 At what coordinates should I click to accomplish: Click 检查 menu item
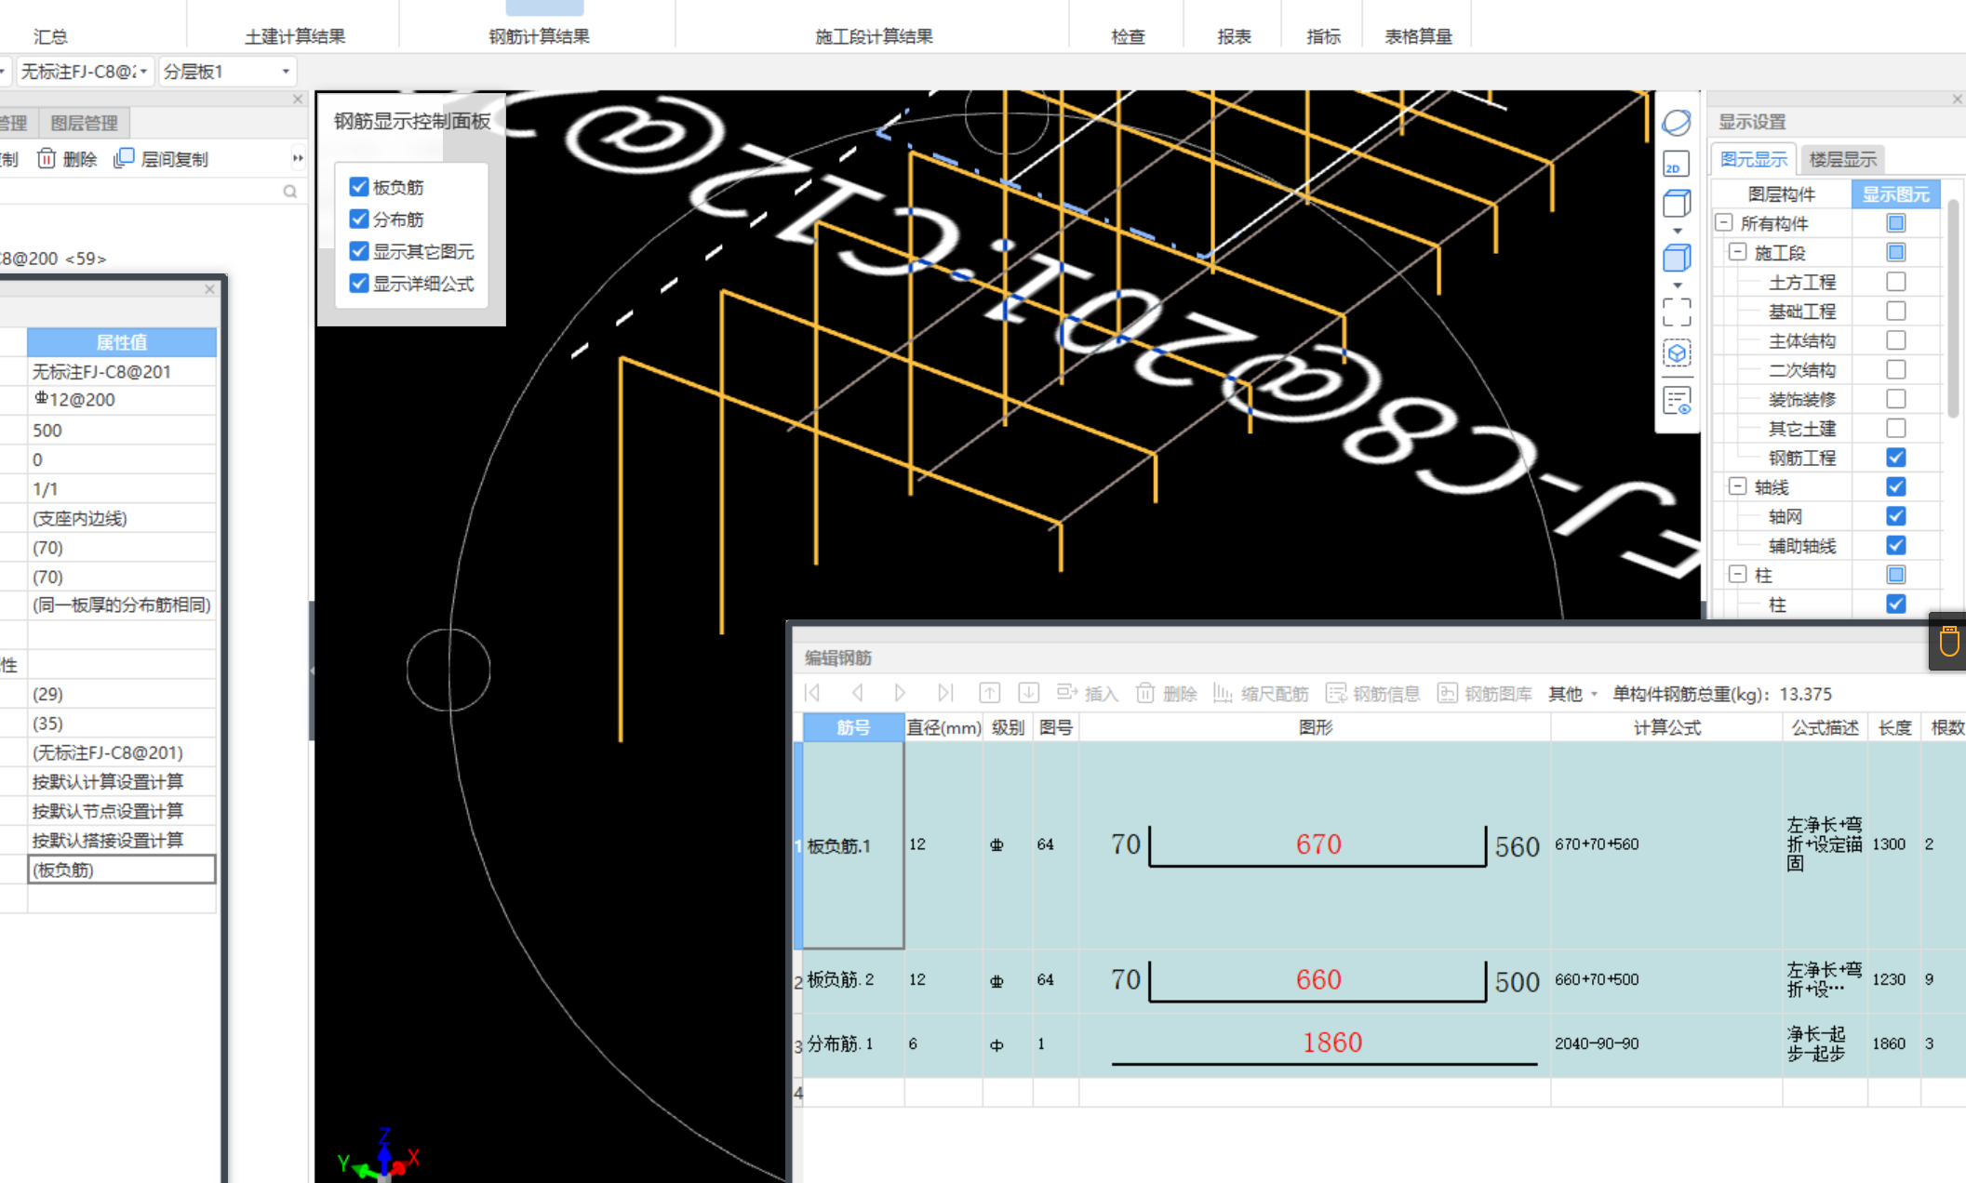pos(1128,36)
